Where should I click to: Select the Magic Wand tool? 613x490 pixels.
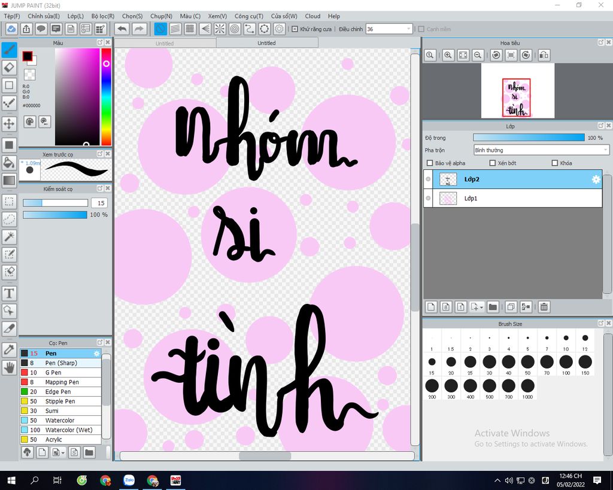(x=10, y=236)
